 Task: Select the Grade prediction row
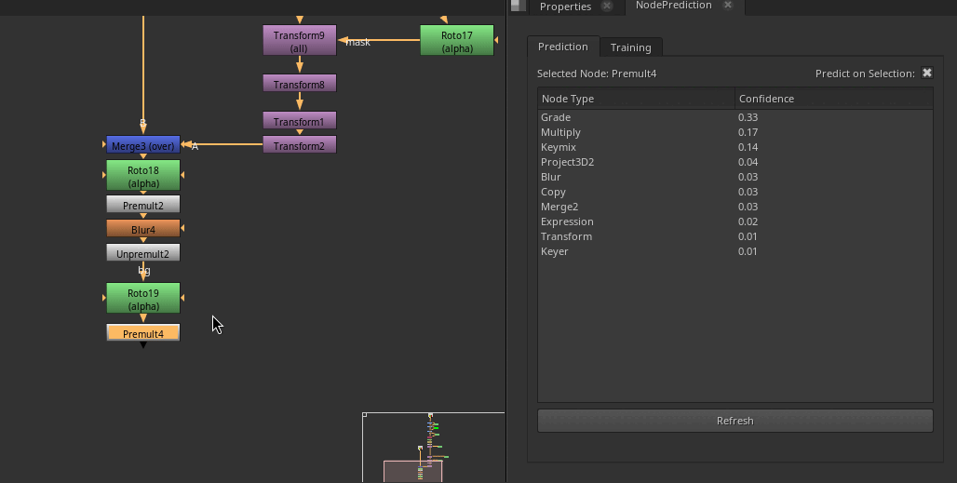pos(735,117)
